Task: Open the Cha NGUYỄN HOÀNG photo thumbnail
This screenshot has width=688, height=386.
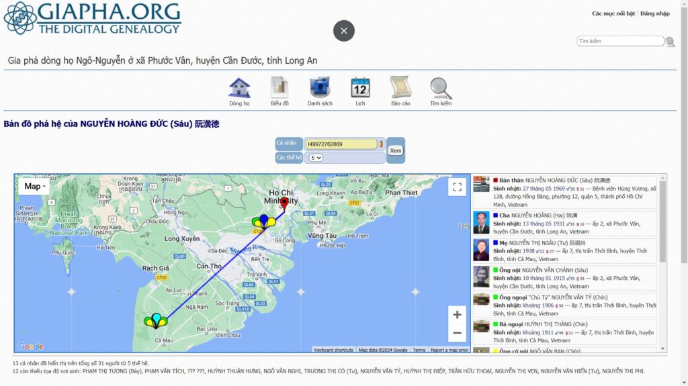Action: [481, 223]
